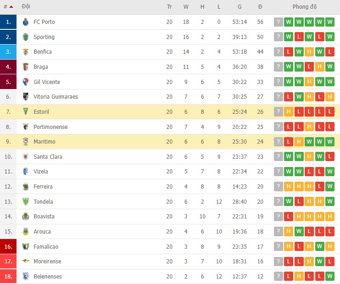Click the Belenenses club crest icon

26,276
